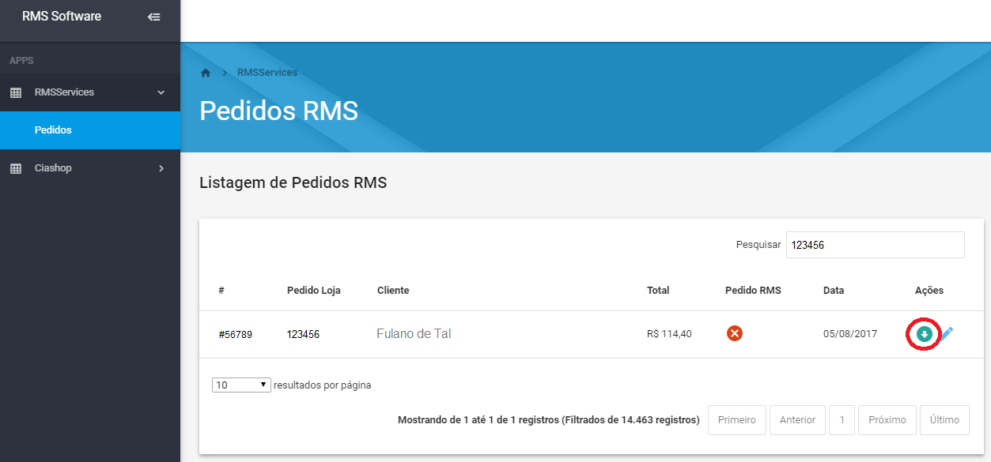The height and width of the screenshot is (462, 991).
Task: Open the results per page dropdown
Action: click(241, 385)
